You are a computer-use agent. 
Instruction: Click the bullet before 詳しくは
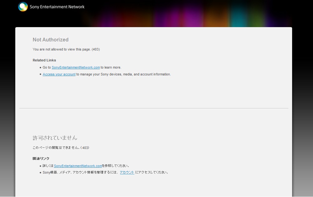pos(41,166)
